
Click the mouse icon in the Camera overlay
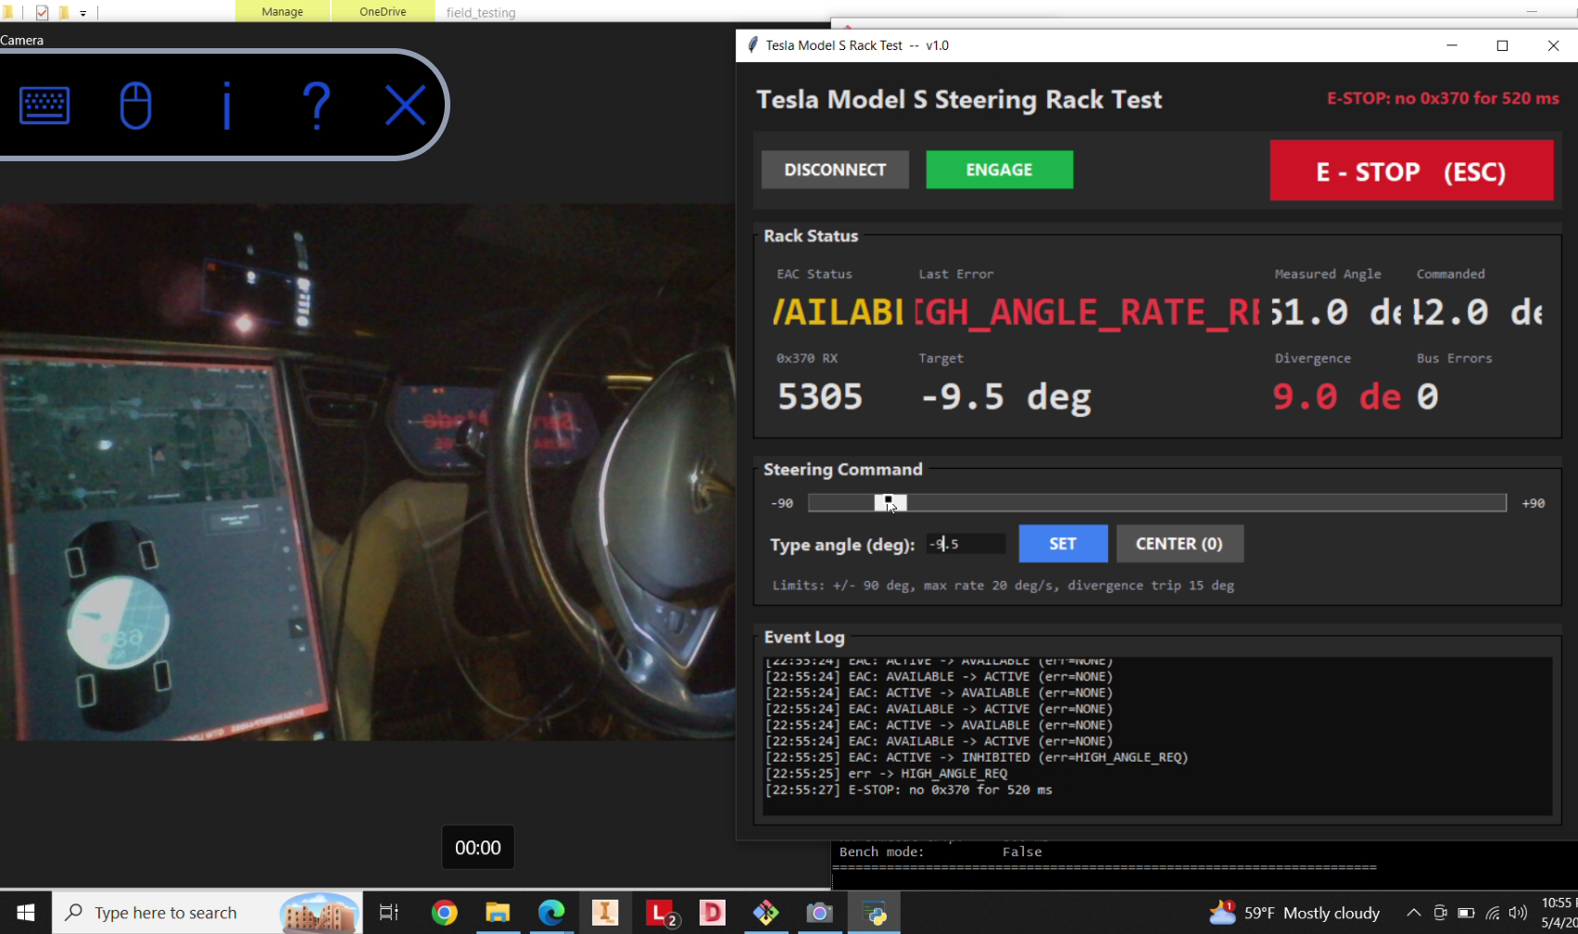(136, 106)
